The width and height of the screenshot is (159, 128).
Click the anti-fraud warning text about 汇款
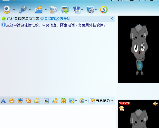click(55, 25)
